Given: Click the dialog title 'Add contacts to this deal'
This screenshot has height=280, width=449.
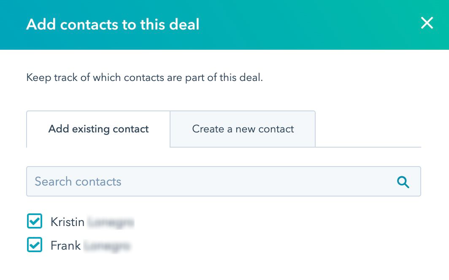Looking at the screenshot, I should tap(113, 24).
